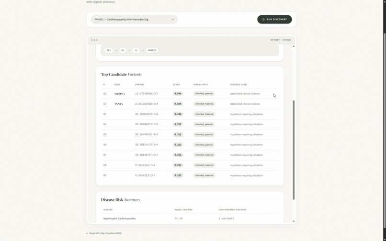Screen dimensions: 386x241
Task: Click the Hypertrophic Cardiomyopathy disease entry
Action: tap(119, 219)
